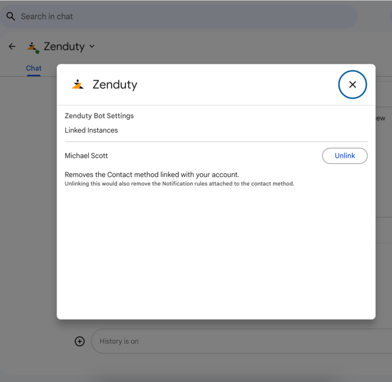Click the Zenduty Bot Settings heading
The image size is (392, 382).
99,116
